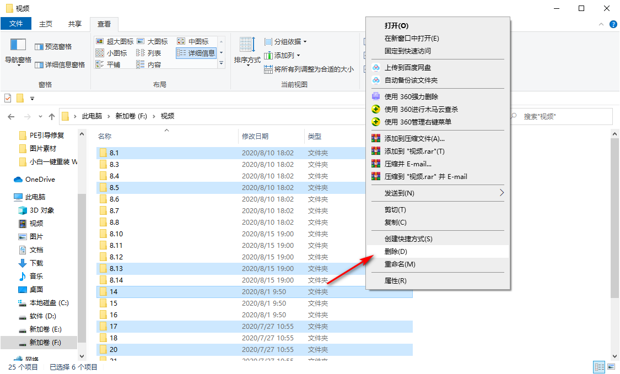620x374 pixels.
Task: Click the up-to-parent-folder arrow icon
Action: 52,116
